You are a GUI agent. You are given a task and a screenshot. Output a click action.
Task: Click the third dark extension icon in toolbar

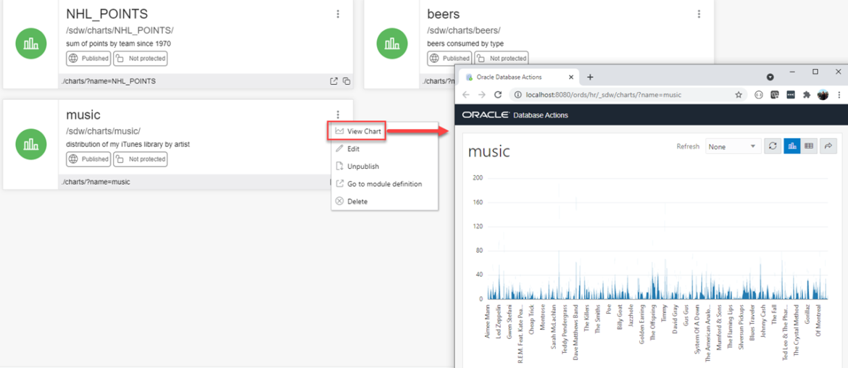[791, 95]
